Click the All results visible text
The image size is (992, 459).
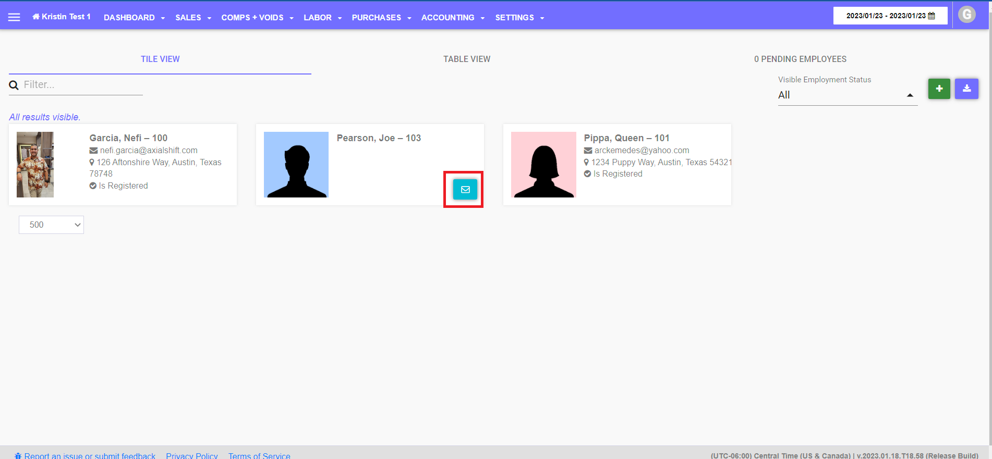click(x=45, y=117)
